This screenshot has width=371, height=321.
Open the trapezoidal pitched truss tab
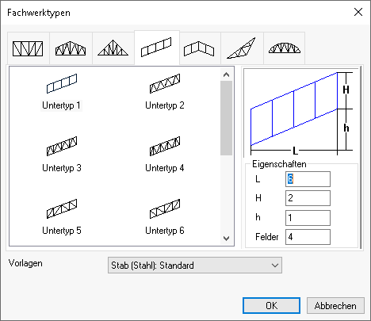(x=71, y=48)
